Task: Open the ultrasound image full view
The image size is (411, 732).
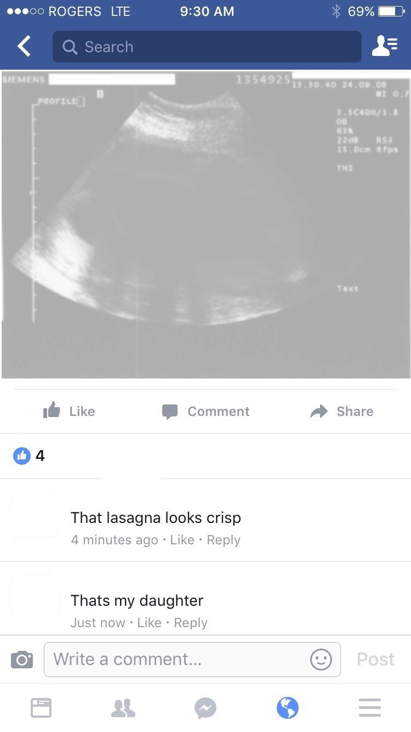Action: coord(206,224)
